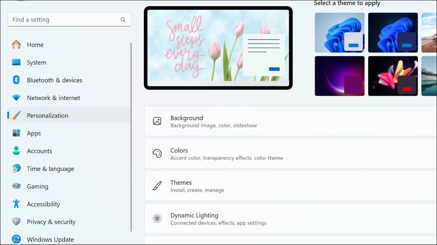This screenshot has width=437, height=245.
Task: Click 'Background image, color, slideshow' description
Action: [x=213, y=126]
